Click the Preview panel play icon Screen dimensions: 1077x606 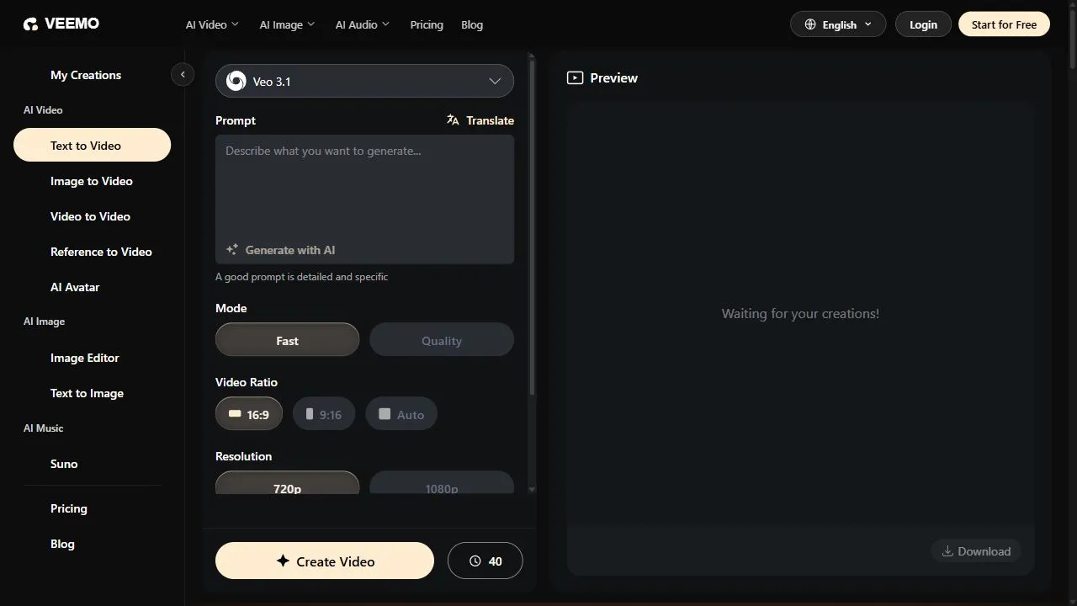tap(575, 77)
